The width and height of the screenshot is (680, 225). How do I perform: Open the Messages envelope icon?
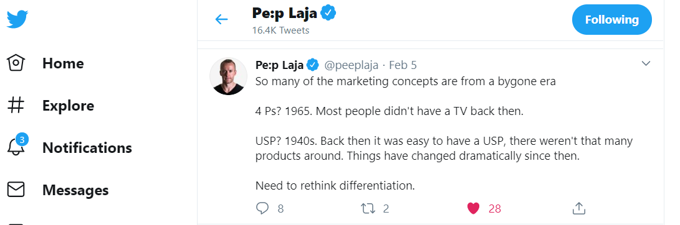click(x=16, y=190)
